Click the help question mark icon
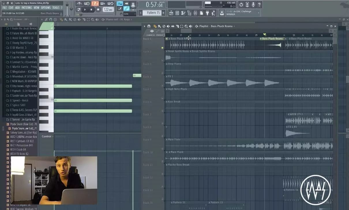Screen dimensions: 349x210 tap(259, 5)
